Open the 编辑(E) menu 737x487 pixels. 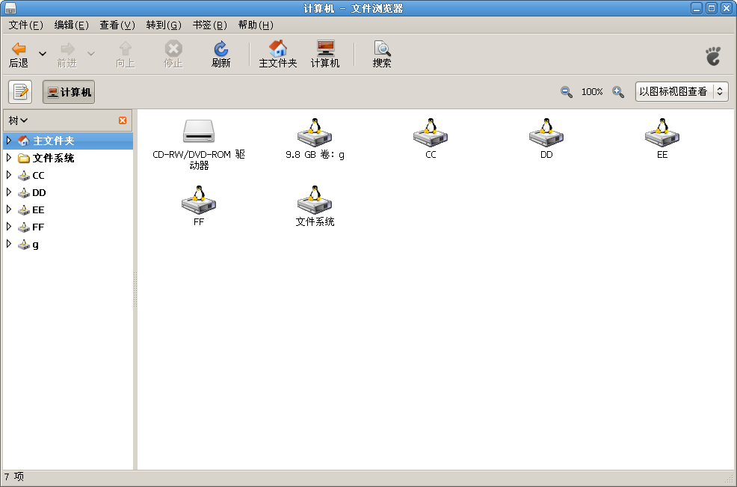point(72,25)
